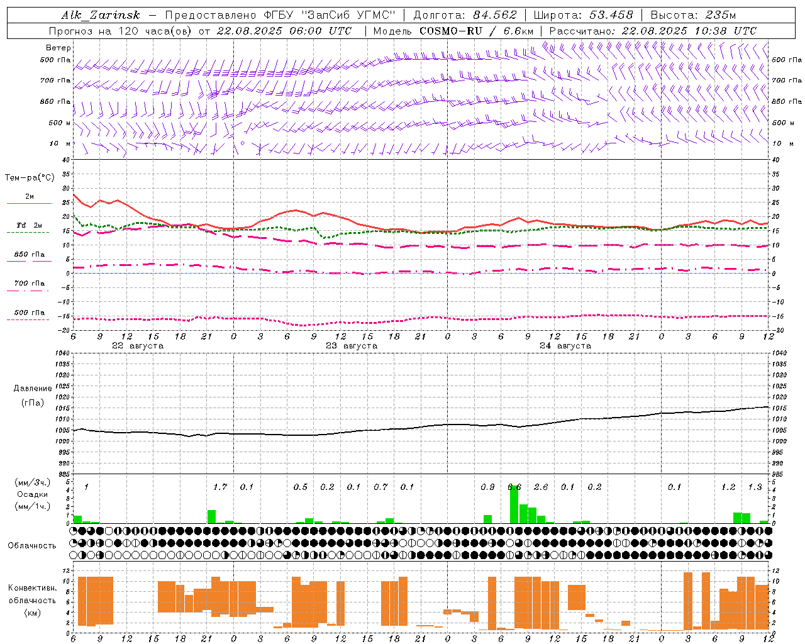This screenshot has width=805, height=644.
Task: Click the 'Рассчитано: 22.08.2025 10:38 UTC' timestamp
Action: click(653, 31)
